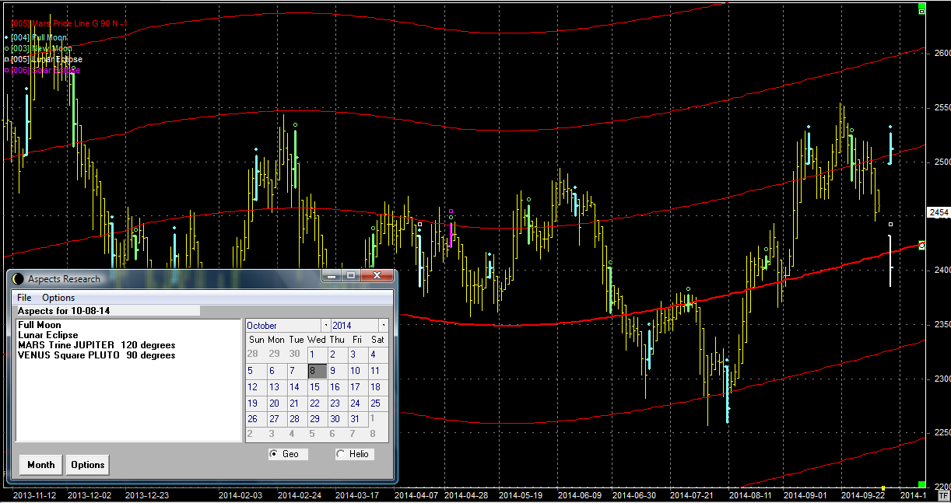Click the Full Moon legend marker
This screenshot has height=503, width=951.
[6, 37]
